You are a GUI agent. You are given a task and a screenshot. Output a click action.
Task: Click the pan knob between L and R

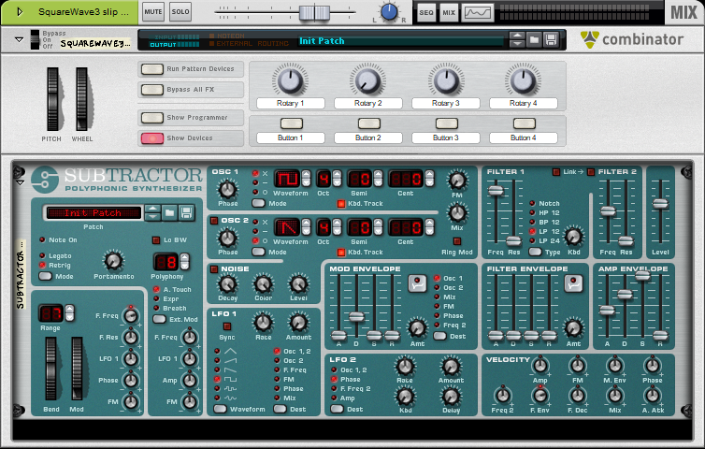pyautogui.click(x=389, y=12)
